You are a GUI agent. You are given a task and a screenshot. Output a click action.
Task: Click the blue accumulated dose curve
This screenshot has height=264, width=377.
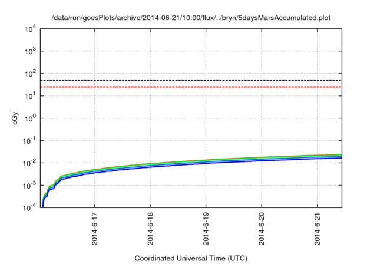[193, 164]
